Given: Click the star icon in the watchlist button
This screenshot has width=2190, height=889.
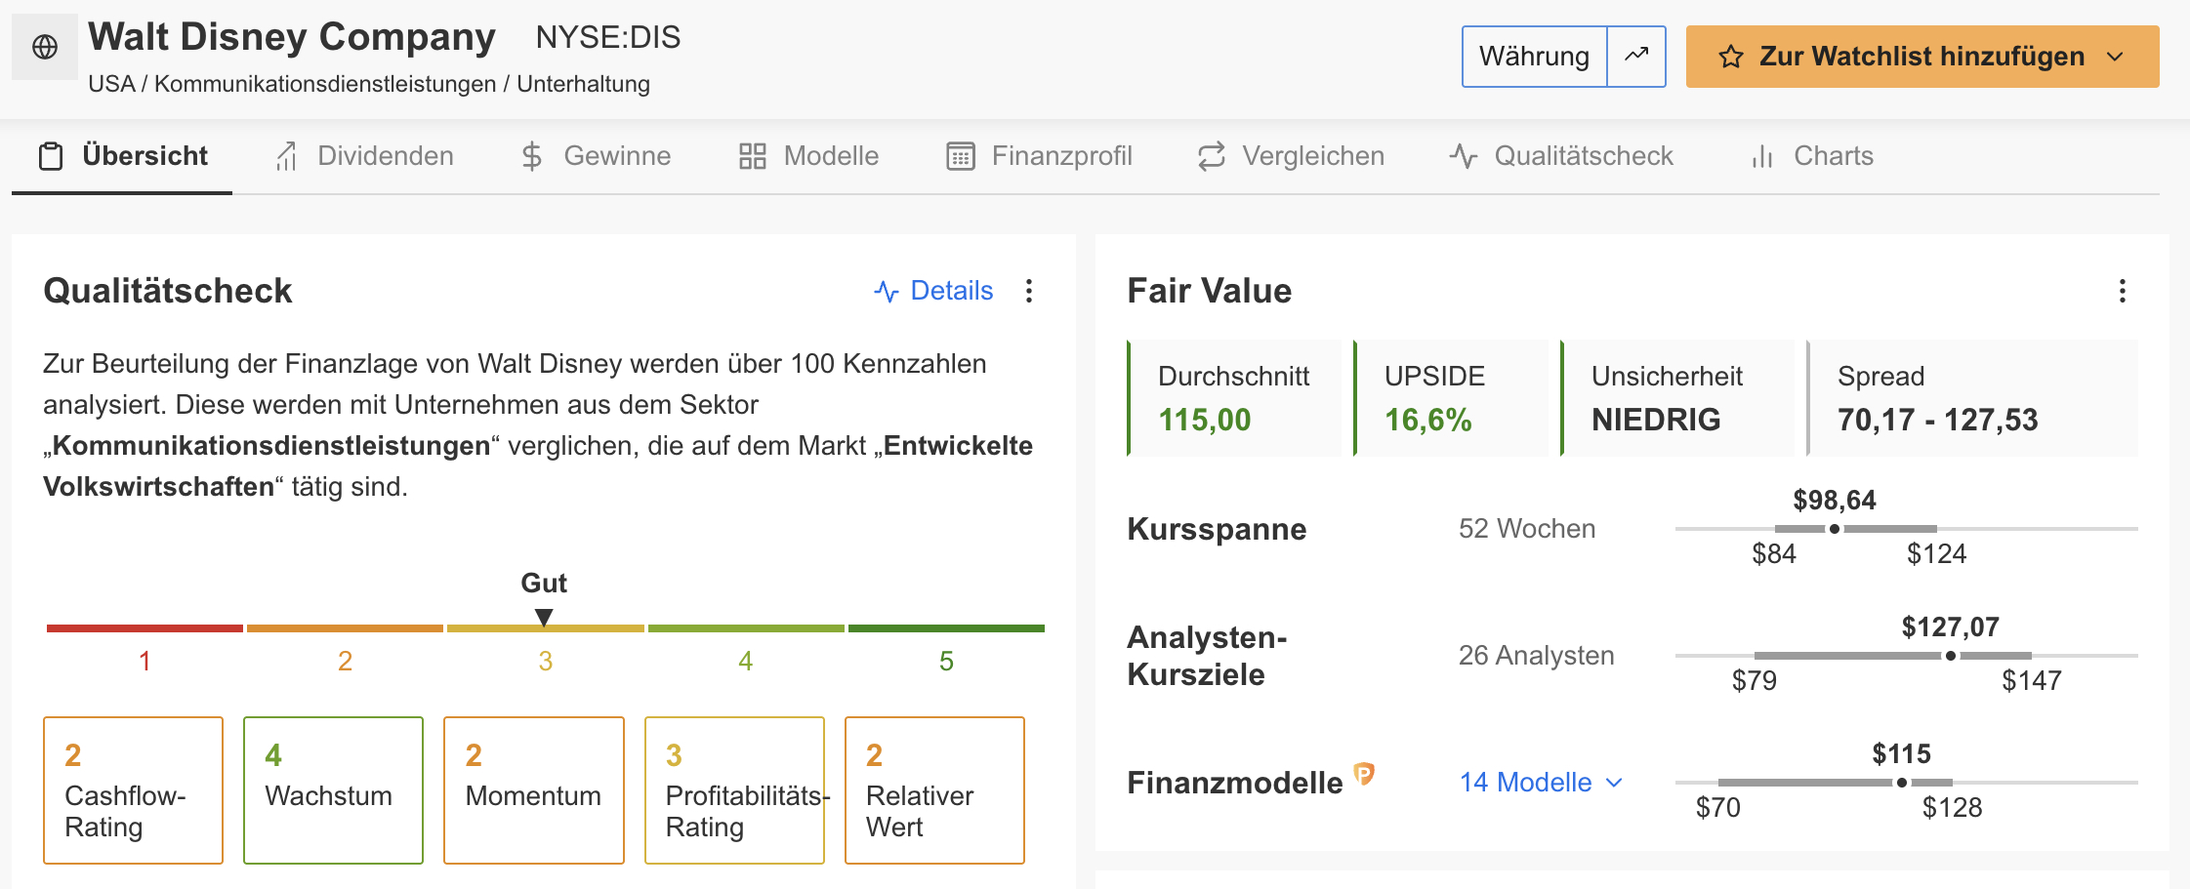Looking at the screenshot, I should coord(1731,57).
